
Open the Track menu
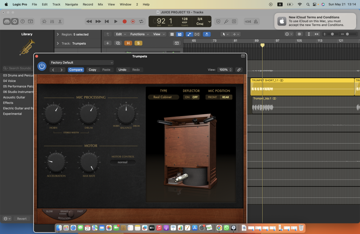pos(56,4)
